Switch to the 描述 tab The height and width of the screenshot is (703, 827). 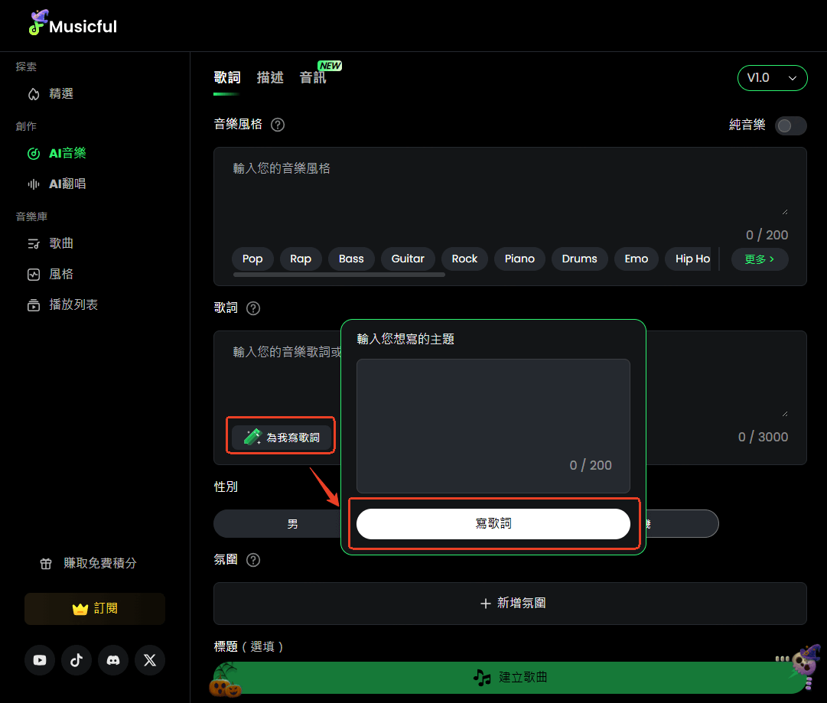270,77
